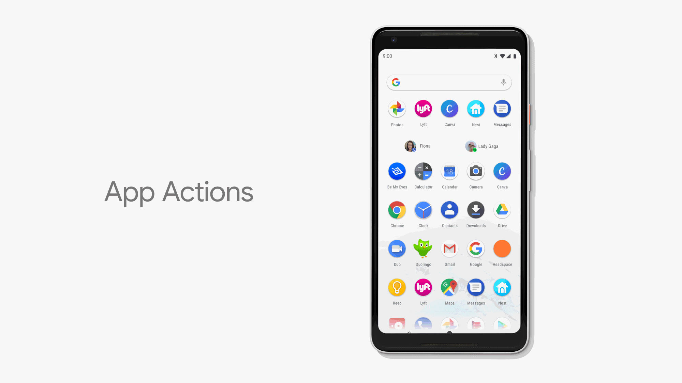682x383 pixels.
Task: Open the Google Keep app
Action: click(397, 287)
